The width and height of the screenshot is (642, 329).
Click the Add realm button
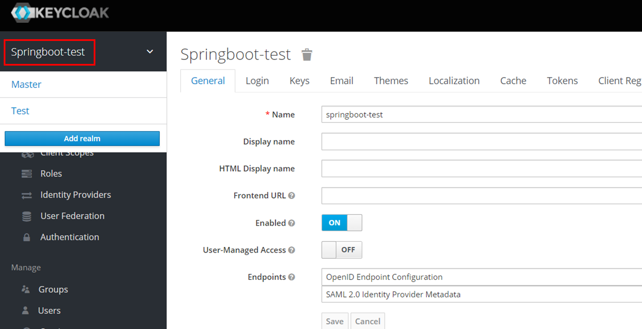pyautogui.click(x=82, y=139)
